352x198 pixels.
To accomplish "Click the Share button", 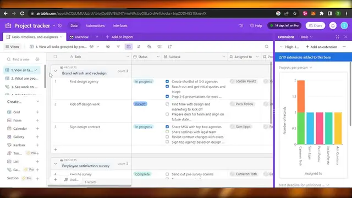I will coord(315,26).
